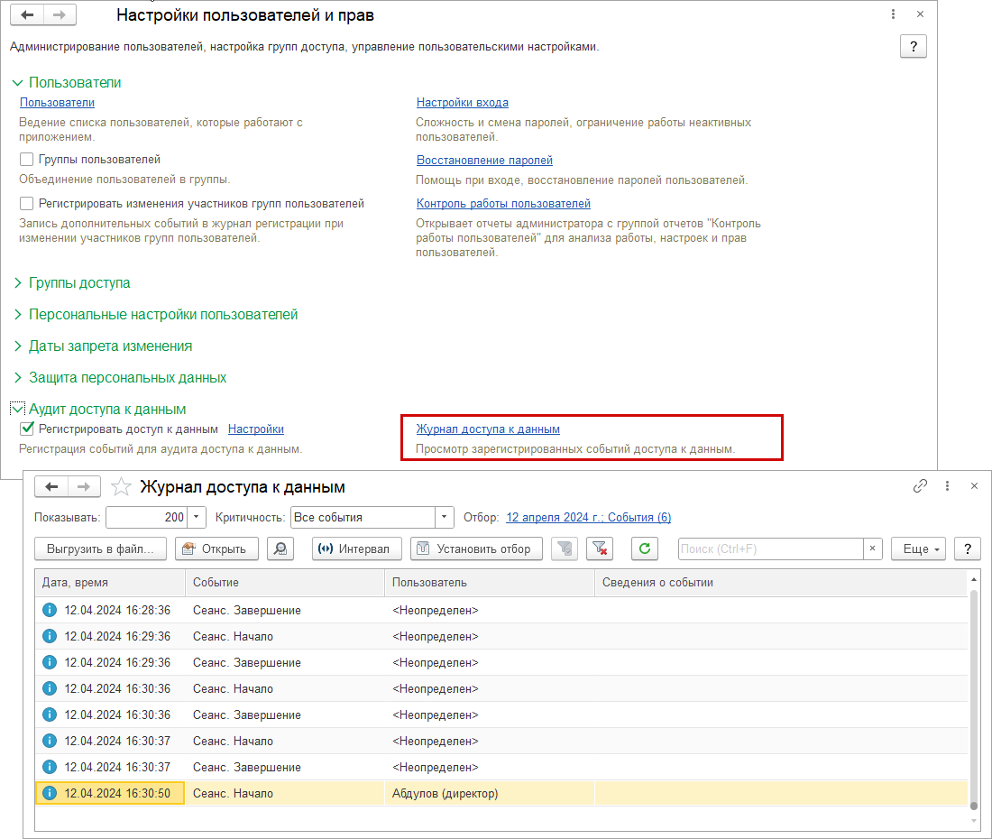Uncheck Регистрировать доступ к данным
Screen dimensions: 992x839
[x=27, y=429]
